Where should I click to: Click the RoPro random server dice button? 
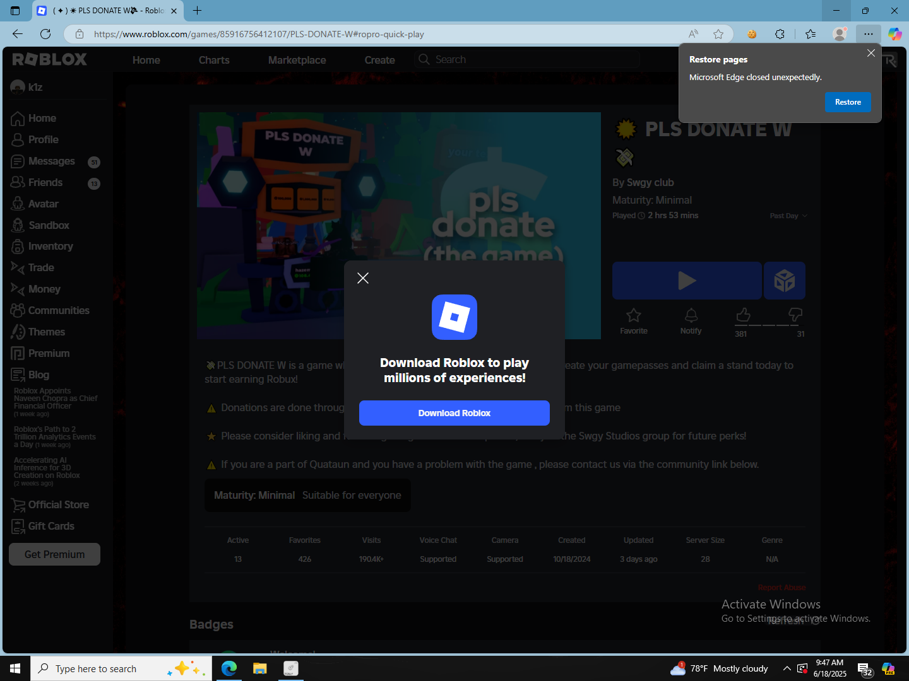[785, 281]
